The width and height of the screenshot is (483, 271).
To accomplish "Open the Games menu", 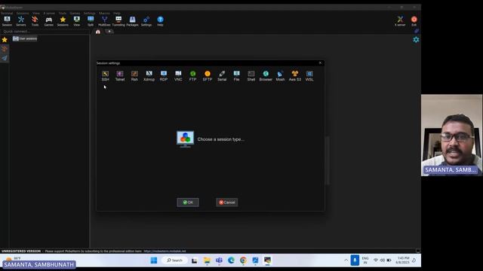I will click(x=75, y=14).
